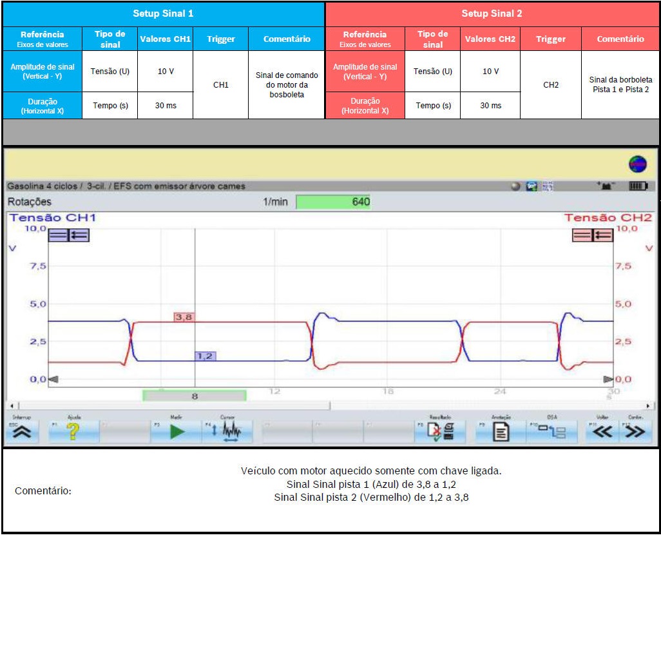
Task: Open Ajuda help question mark button
Action: point(73,432)
